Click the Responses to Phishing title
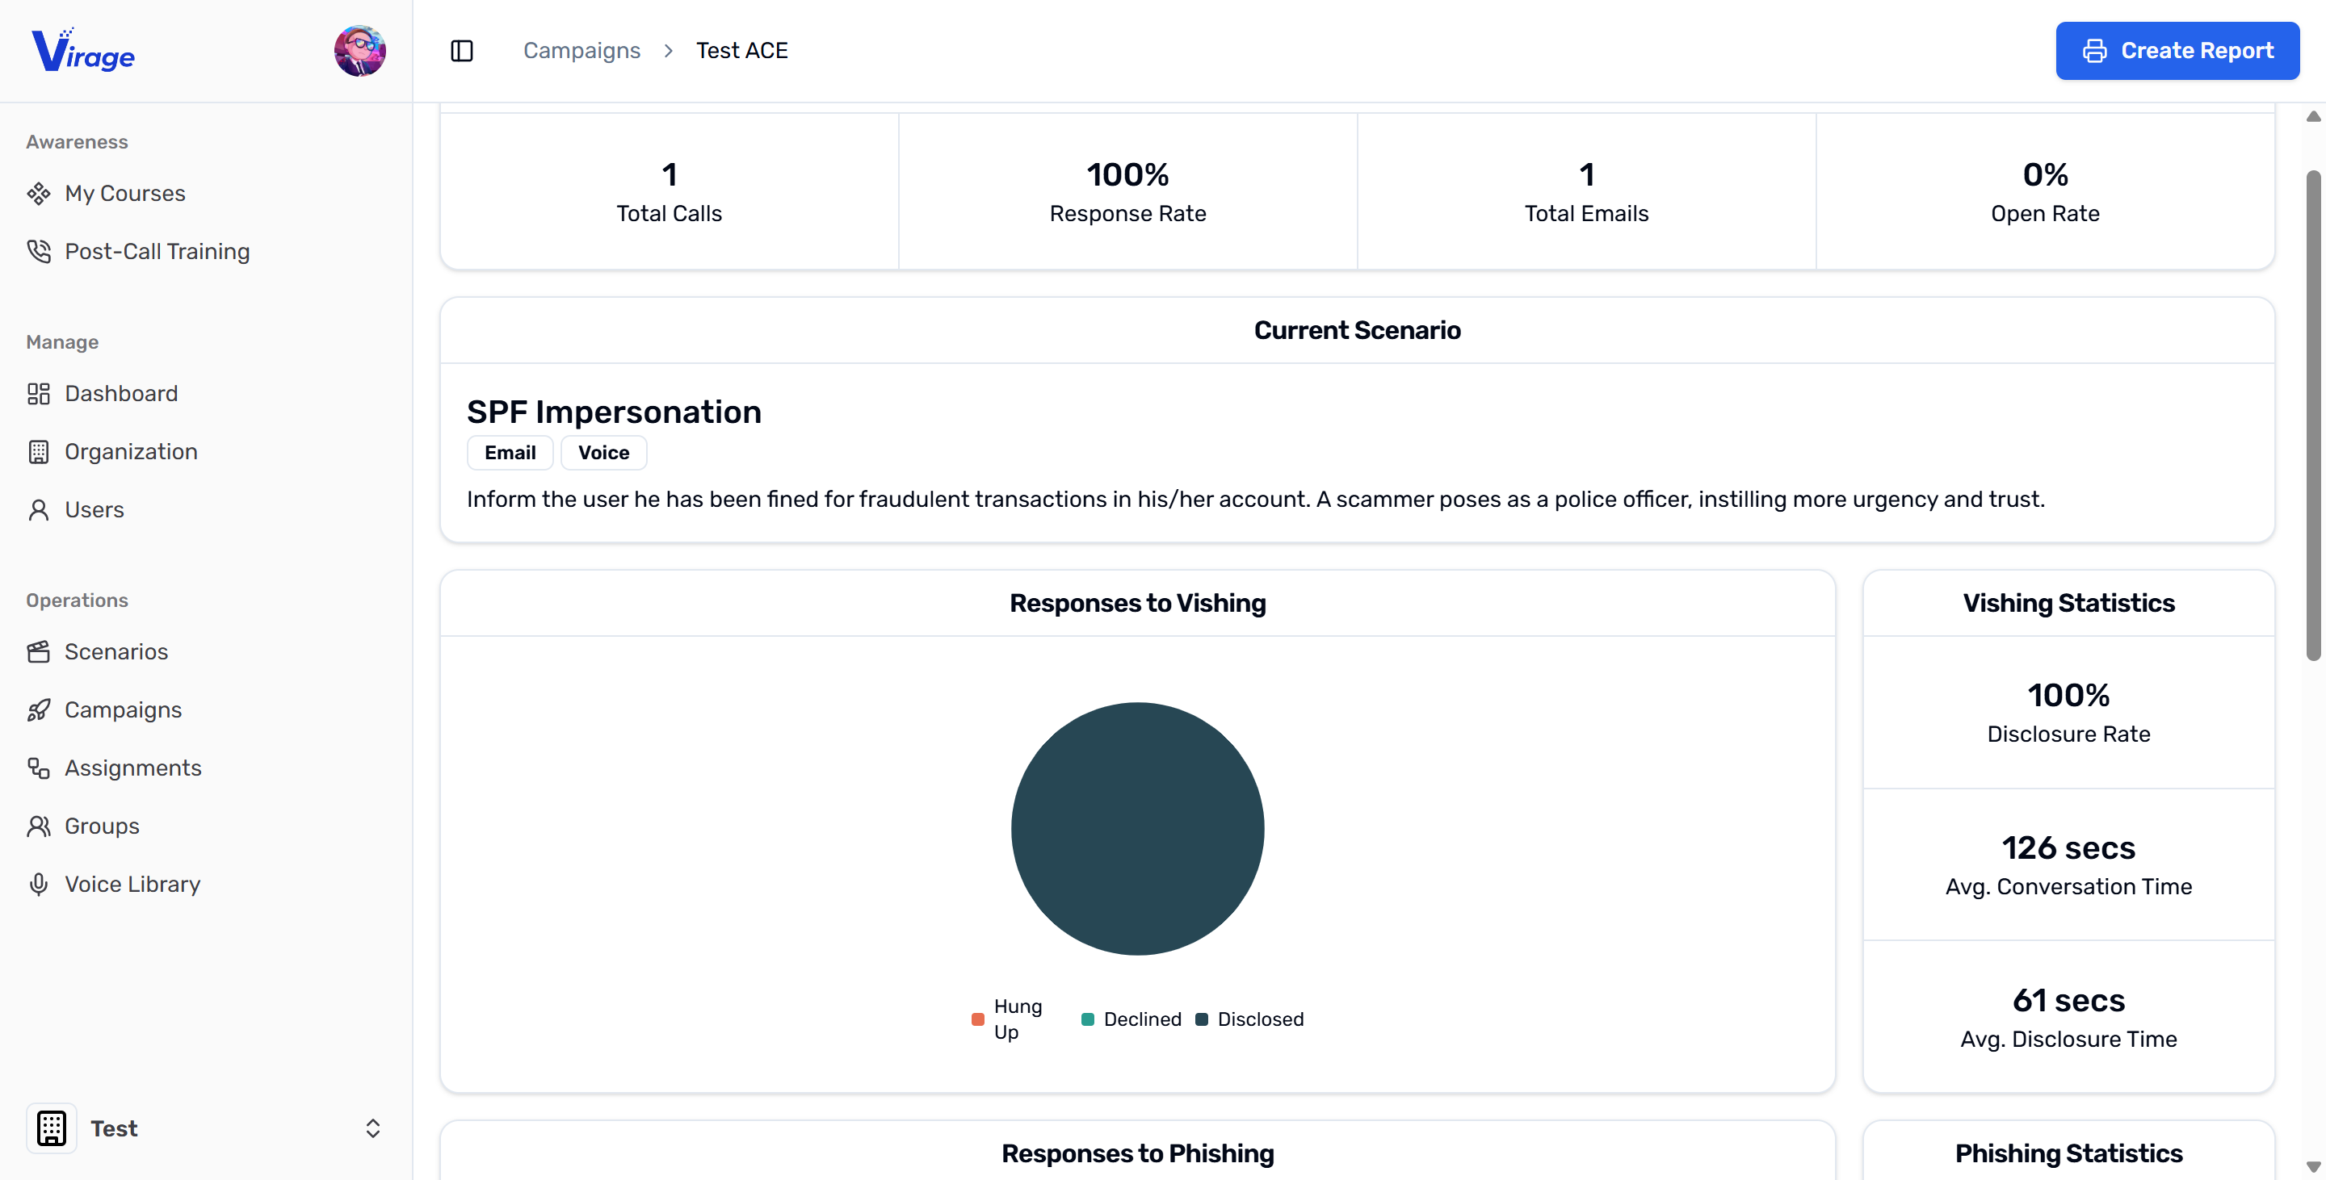The image size is (2326, 1180). 1138,1153
